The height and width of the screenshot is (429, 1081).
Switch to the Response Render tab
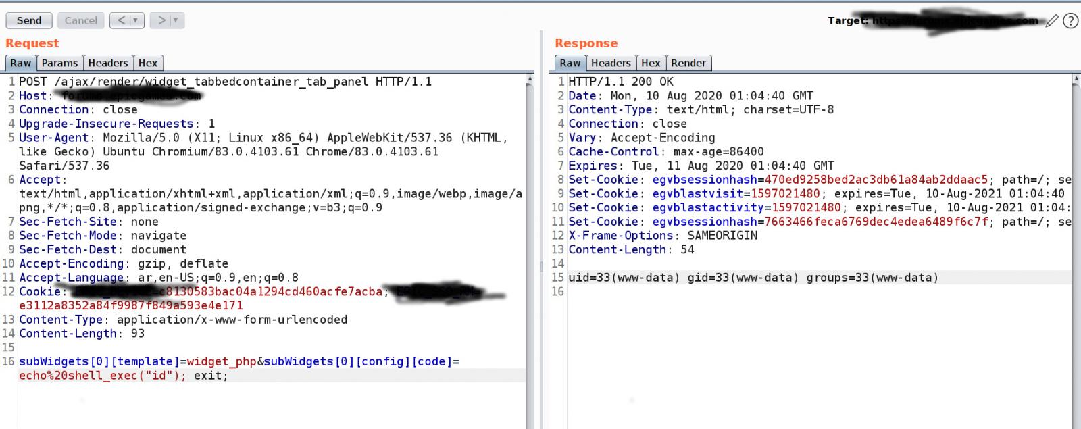[x=688, y=63]
